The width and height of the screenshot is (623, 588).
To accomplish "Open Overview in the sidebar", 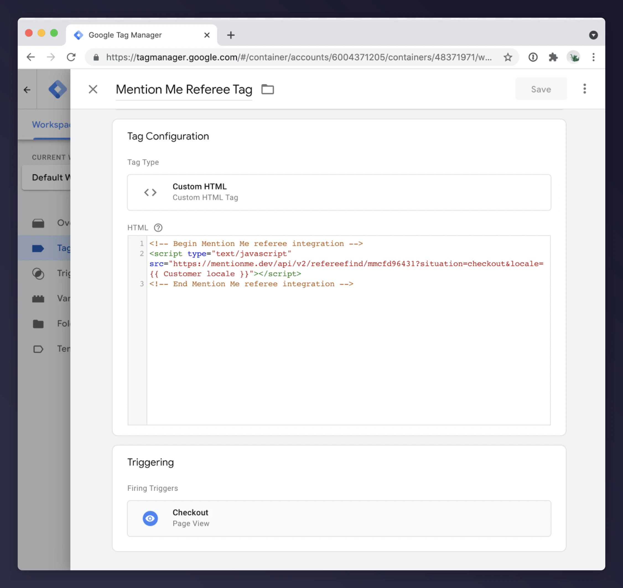I will [x=44, y=223].
